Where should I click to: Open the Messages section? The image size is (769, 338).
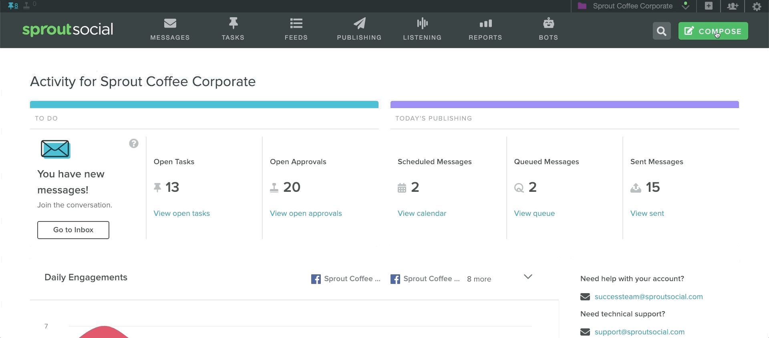pos(170,30)
